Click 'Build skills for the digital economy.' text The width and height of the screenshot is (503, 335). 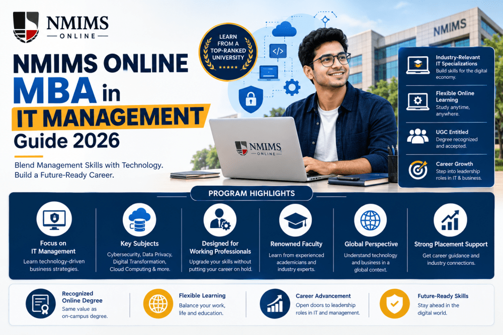(461, 74)
